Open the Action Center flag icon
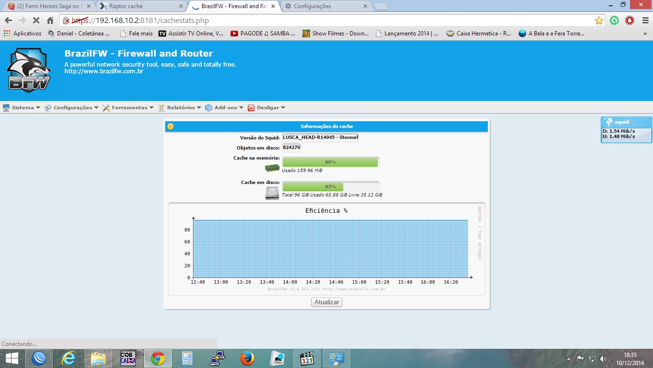Image resolution: width=653 pixels, height=368 pixels. pyautogui.click(x=580, y=358)
